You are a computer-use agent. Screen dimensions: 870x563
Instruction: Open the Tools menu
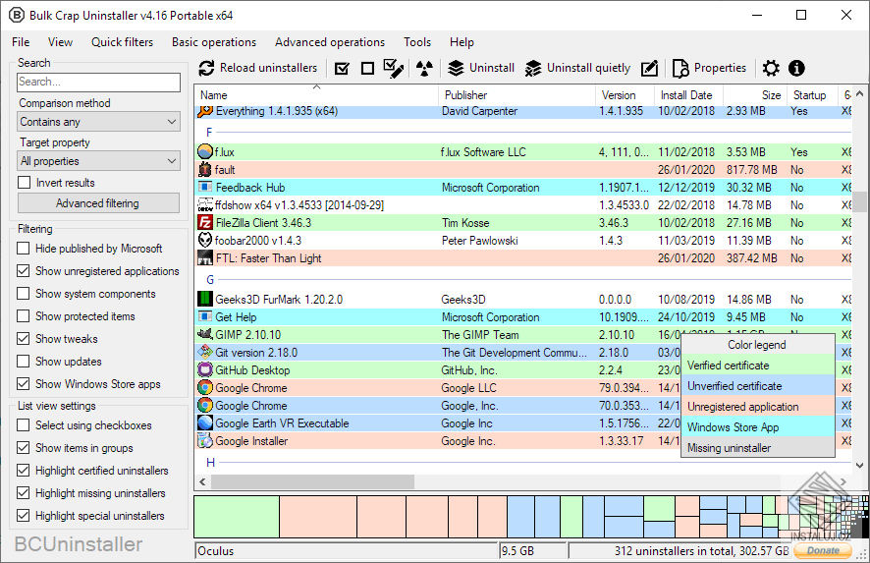coord(417,42)
